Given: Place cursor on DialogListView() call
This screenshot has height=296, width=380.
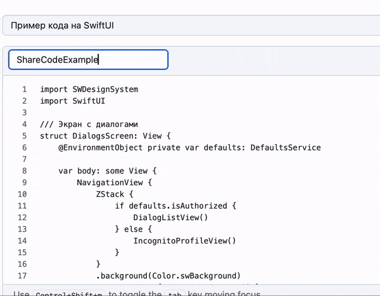Looking at the screenshot, I should [x=170, y=218].
